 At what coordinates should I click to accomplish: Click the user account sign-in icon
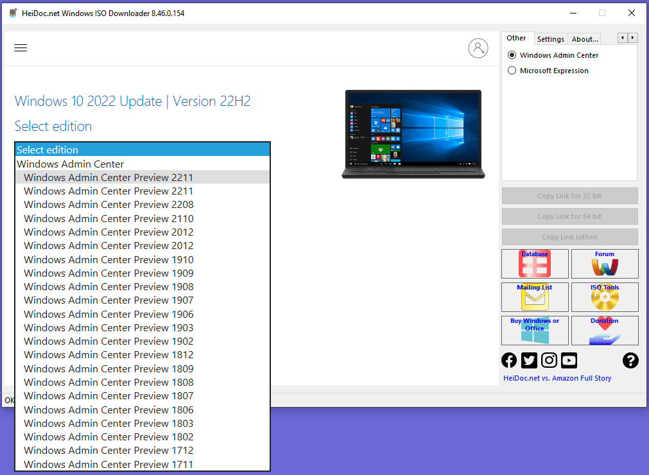click(478, 48)
